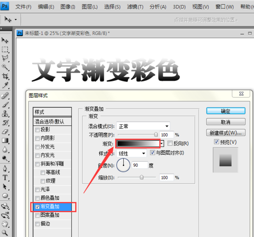Click the angle 90 degree input field
Image resolution: width=254 pixels, height=237 pixels.
(140, 165)
